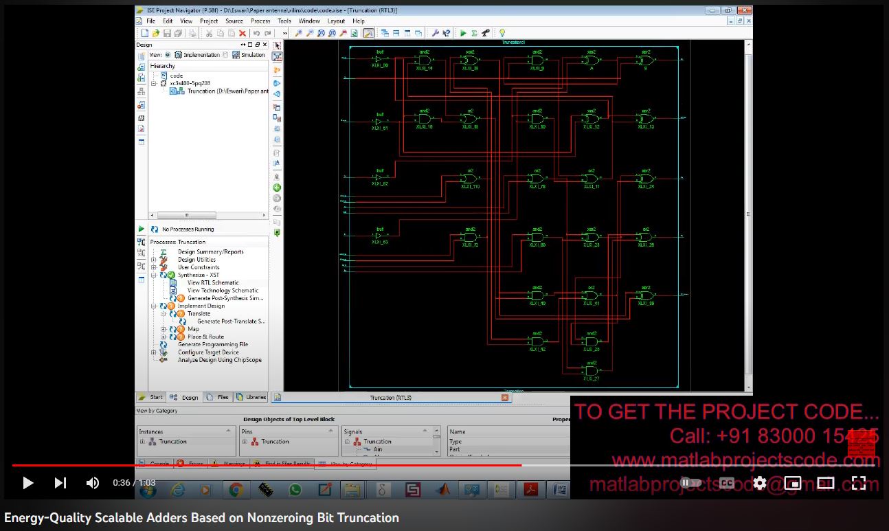Enter fullscreen video mode
Image resolution: width=889 pixels, height=531 pixels.
pos(858,483)
